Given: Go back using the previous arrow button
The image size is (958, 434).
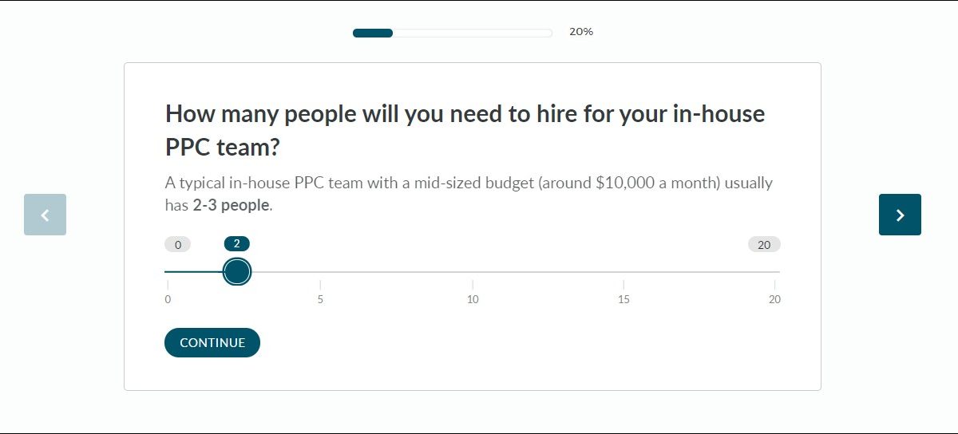Looking at the screenshot, I should [x=45, y=215].
